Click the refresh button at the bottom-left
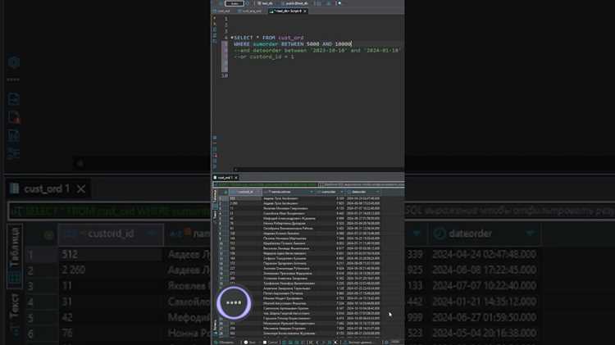This screenshot has width=615, height=345. (x=225, y=343)
